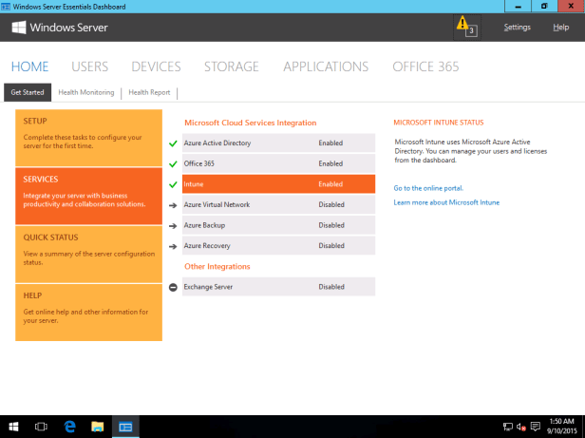The width and height of the screenshot is (585, 438).
Task: Open File Explorer from the taskbar
Action: click(97, 427)
